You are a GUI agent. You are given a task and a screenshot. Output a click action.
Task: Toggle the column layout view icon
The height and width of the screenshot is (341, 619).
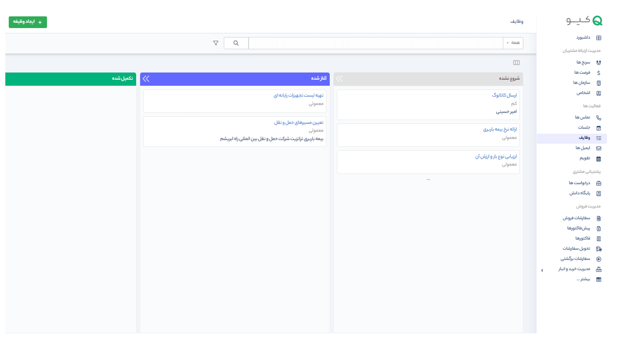pyautogui.click(x=516, y=63)
